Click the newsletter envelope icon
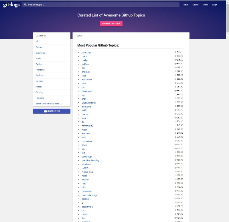 click(46, 111)
